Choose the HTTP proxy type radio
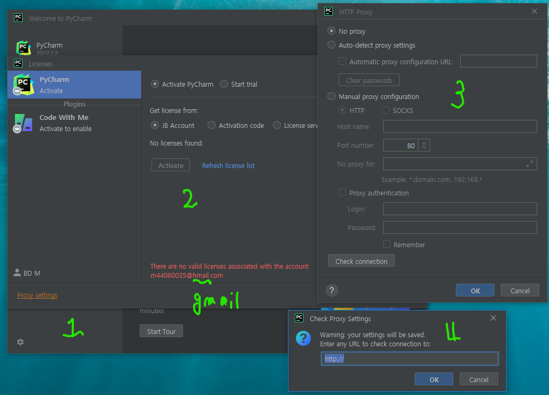This screenshot has width=549, height=395. click(x=342, y=110)
